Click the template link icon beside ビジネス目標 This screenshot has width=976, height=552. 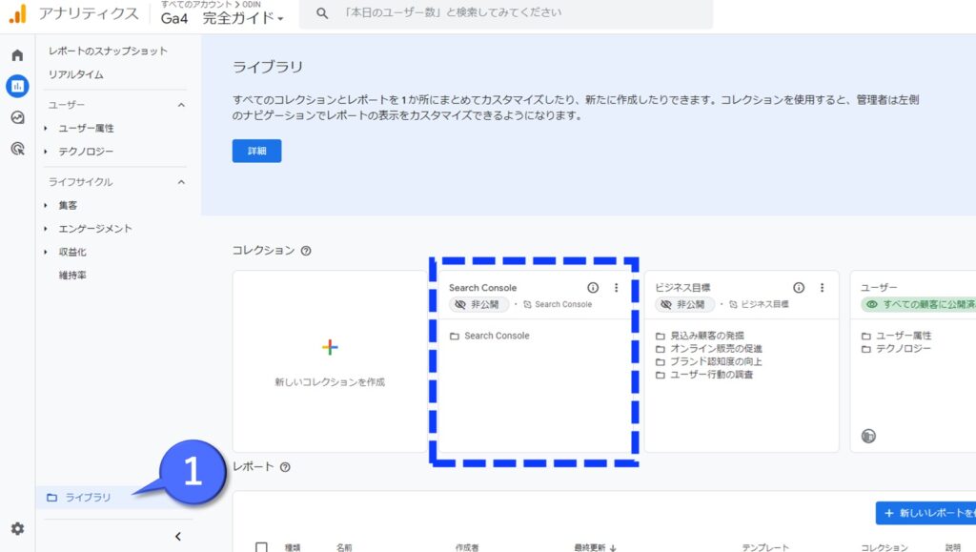pos(733,304)
